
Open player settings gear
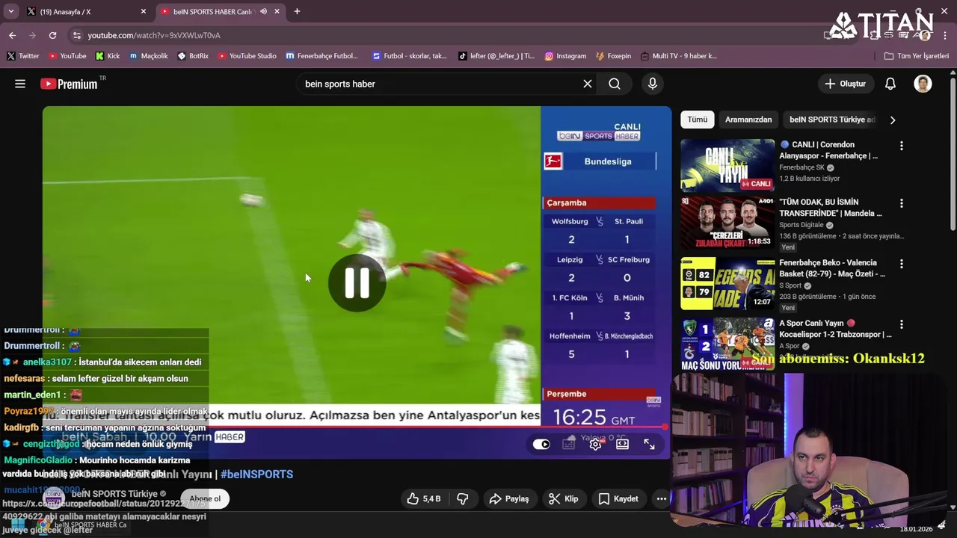595,444
